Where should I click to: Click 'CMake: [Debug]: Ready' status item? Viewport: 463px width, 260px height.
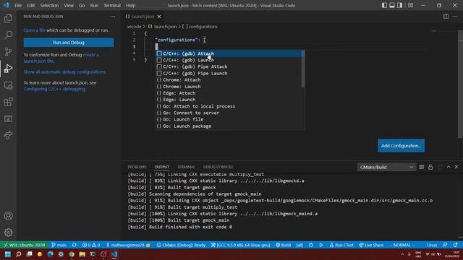click(181, 245)
